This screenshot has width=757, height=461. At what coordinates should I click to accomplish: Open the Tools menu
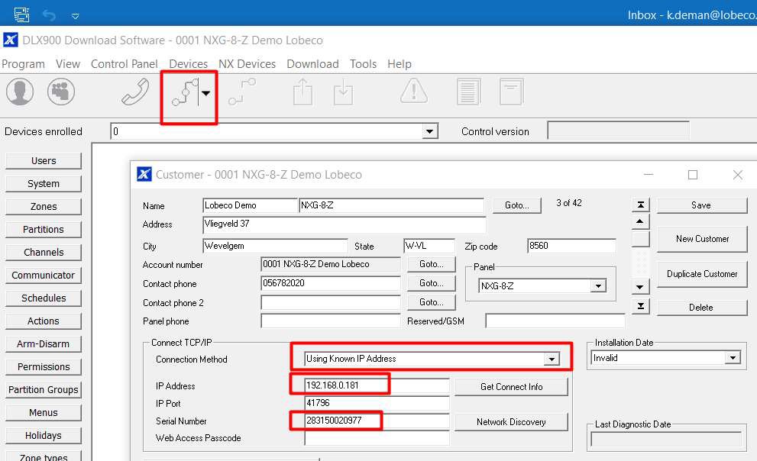(363, 63)
